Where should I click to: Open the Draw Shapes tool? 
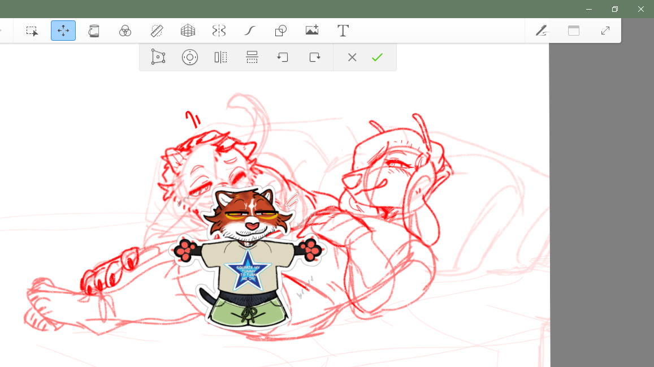click(x=281, y=31)
